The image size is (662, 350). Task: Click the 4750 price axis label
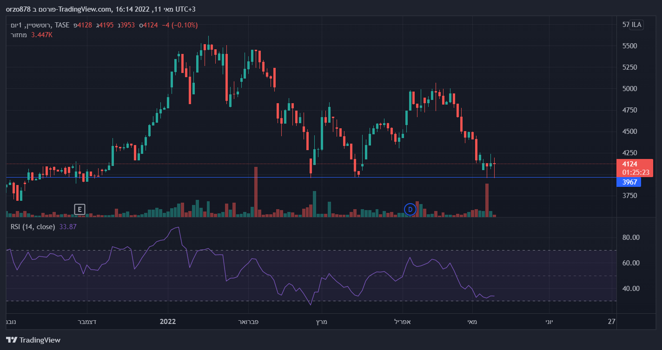629,110
